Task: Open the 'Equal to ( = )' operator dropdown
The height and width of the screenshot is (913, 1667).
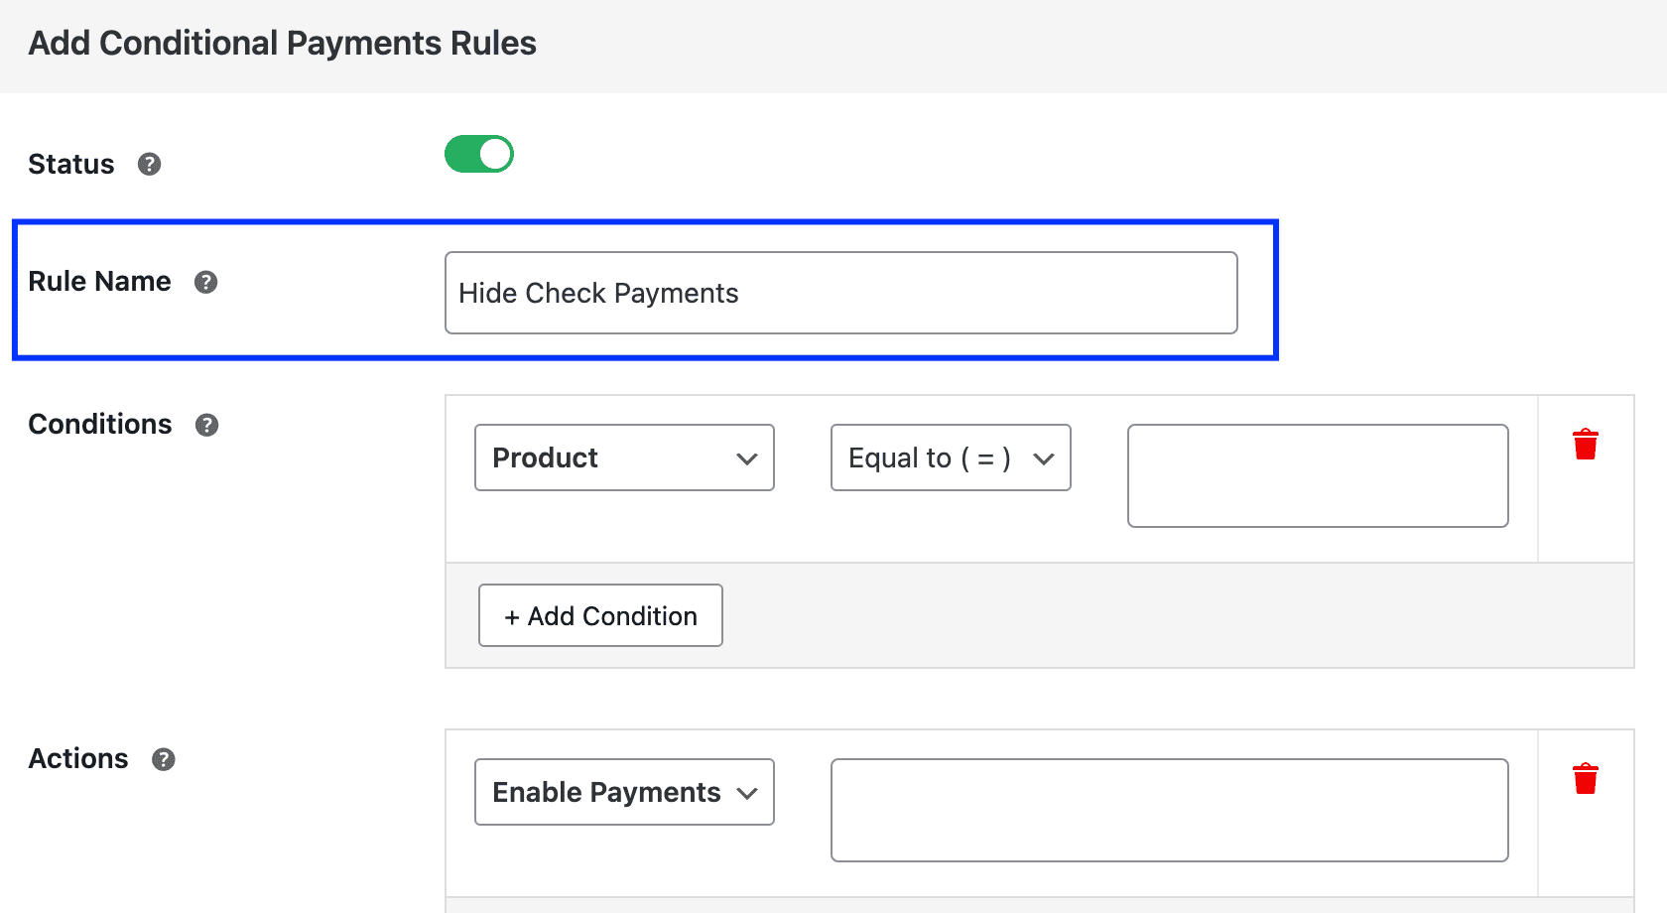Action: [950, 457]
